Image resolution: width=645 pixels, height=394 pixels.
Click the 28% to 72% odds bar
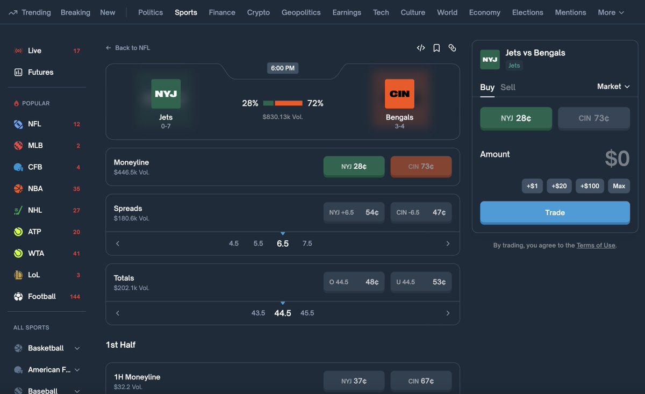(x=283, y=103)
